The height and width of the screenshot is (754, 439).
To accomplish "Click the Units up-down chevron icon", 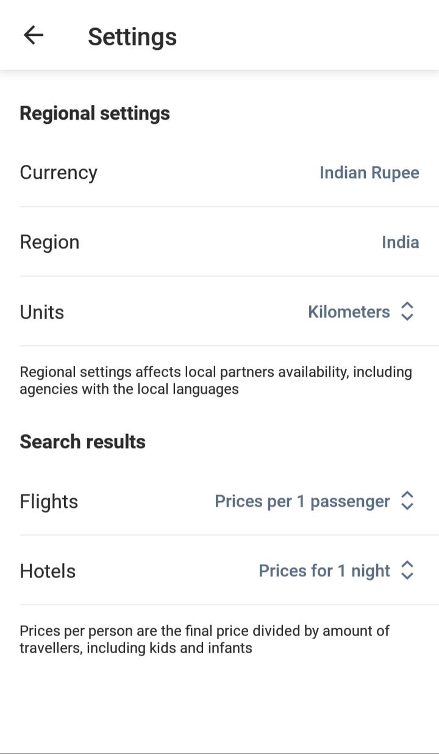I will 407,311.
